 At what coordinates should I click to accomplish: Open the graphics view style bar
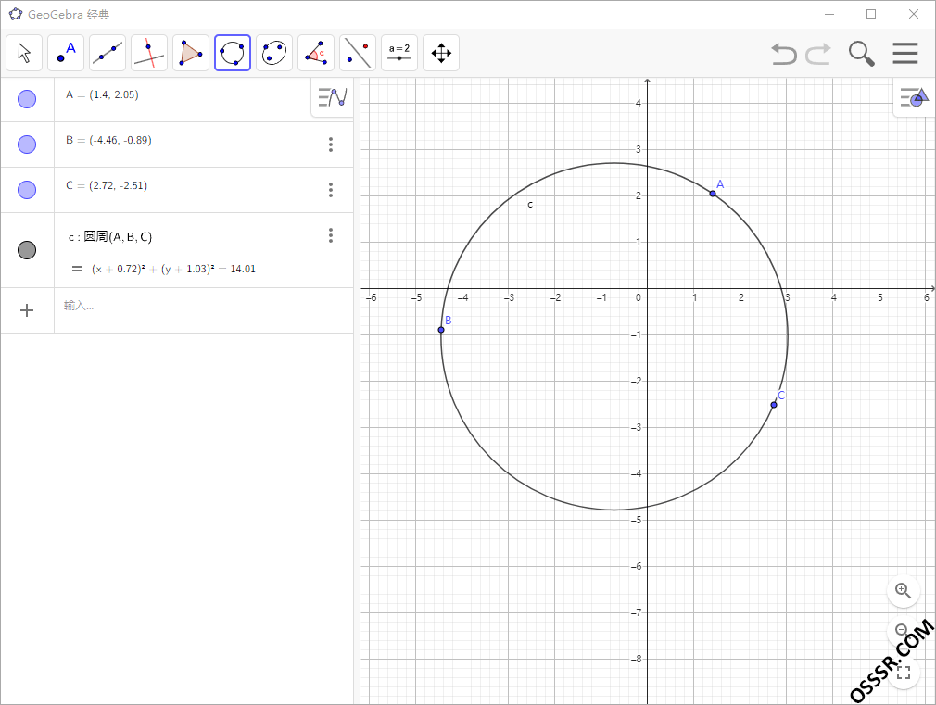pos(914,96)
